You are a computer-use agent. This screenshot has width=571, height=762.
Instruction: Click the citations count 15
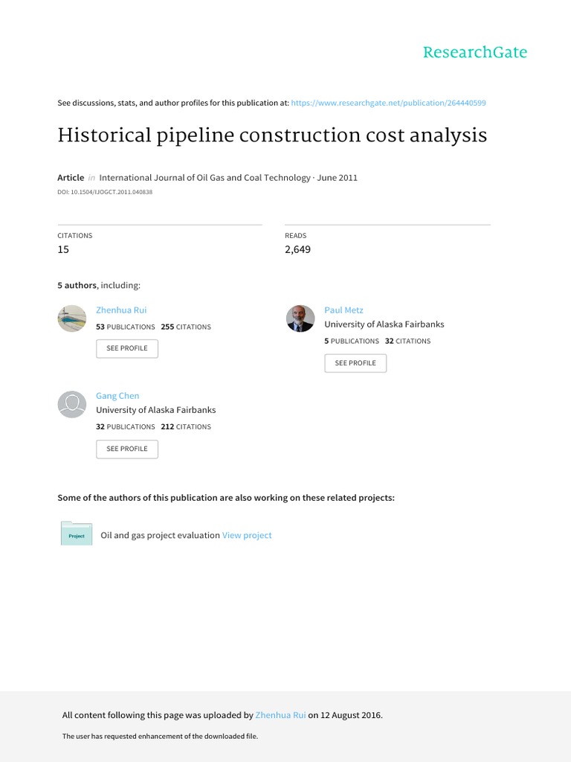[63, 250]
